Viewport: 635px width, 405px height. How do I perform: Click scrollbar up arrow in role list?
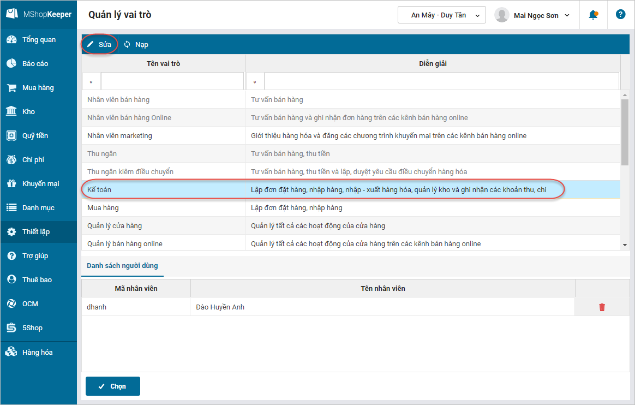625,95
